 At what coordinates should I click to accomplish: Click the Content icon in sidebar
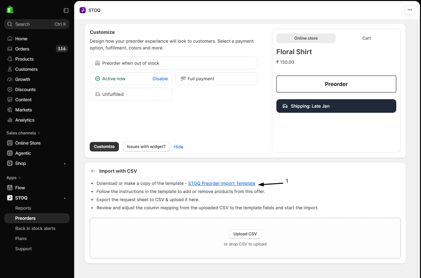point(10,100)
